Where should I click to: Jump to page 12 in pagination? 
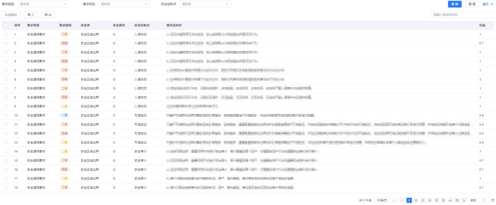(x=457, y=200)
